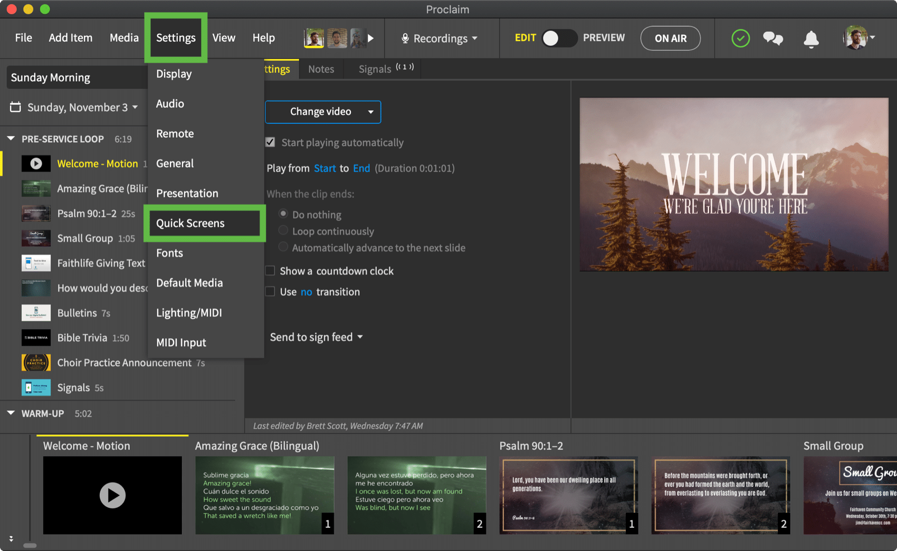Play the Welcome - Motion slide video

click(x=112, y=495)
